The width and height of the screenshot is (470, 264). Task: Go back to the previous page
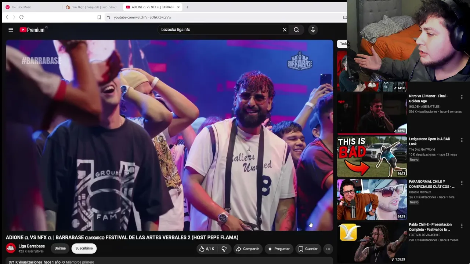point(7,17)
